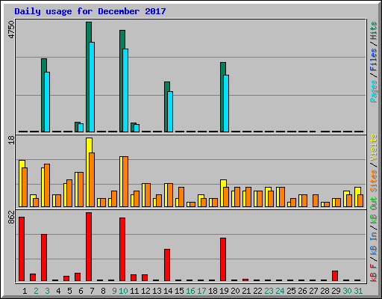Click the orange sites bar on day 15
Image resolution: width=382 pixels, height=299 pixels.
tap(181, 197)
